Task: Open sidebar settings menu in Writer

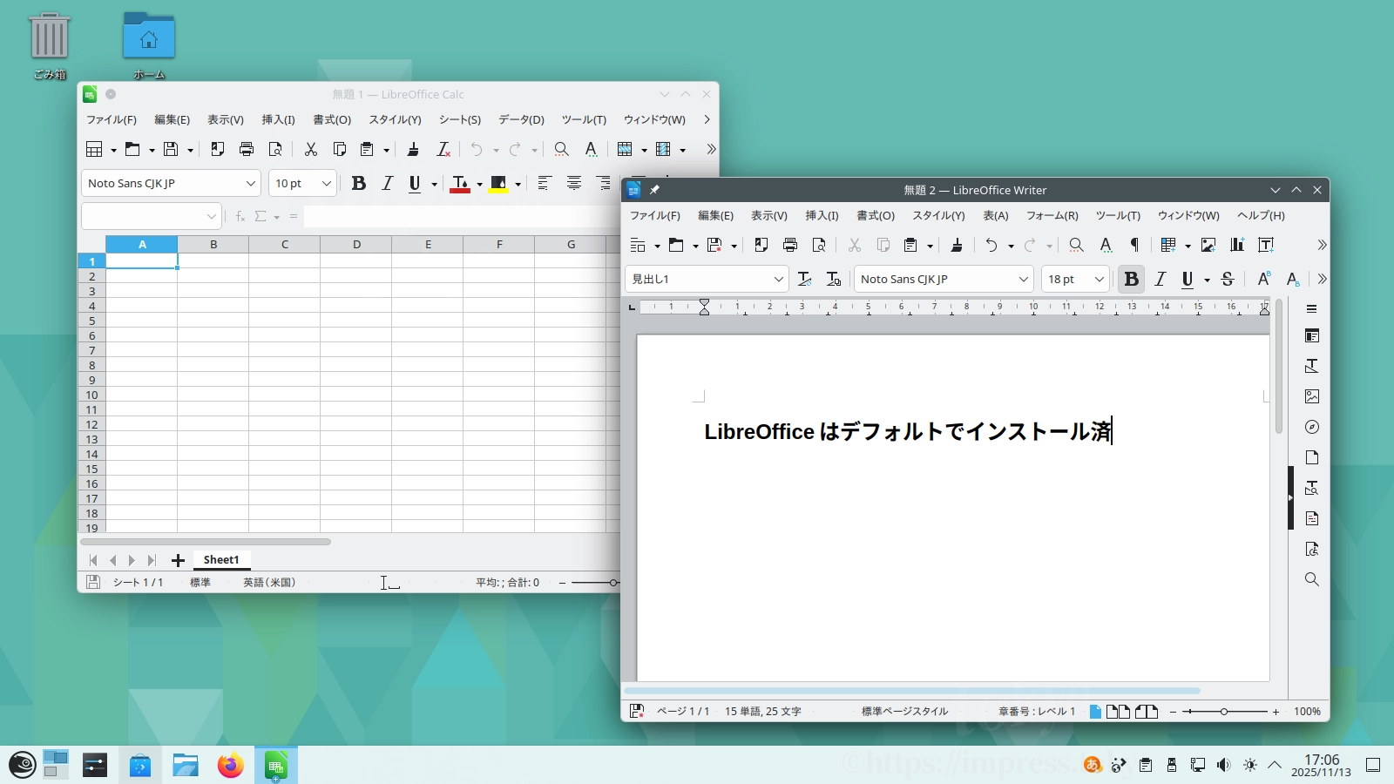Action: coord(1312,309)
